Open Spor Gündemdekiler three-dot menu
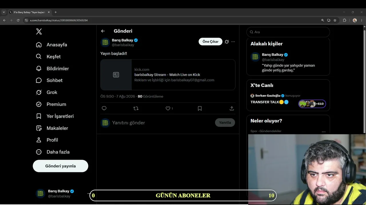The width and height of the screenshot is (366, 205). point(324,132)
